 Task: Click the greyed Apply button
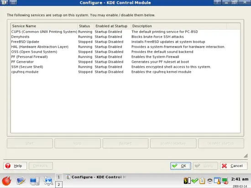[205, 166]
